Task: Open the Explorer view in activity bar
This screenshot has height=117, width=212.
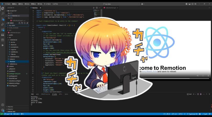Action: (x=3, y=9)
